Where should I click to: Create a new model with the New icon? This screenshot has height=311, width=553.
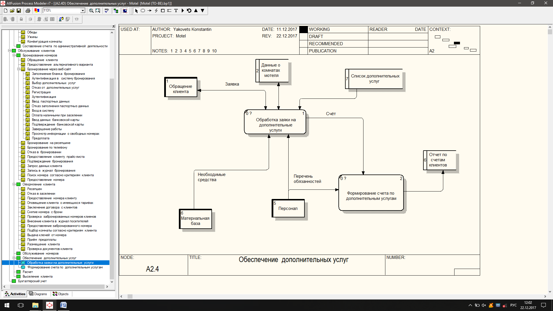point(5,11)
